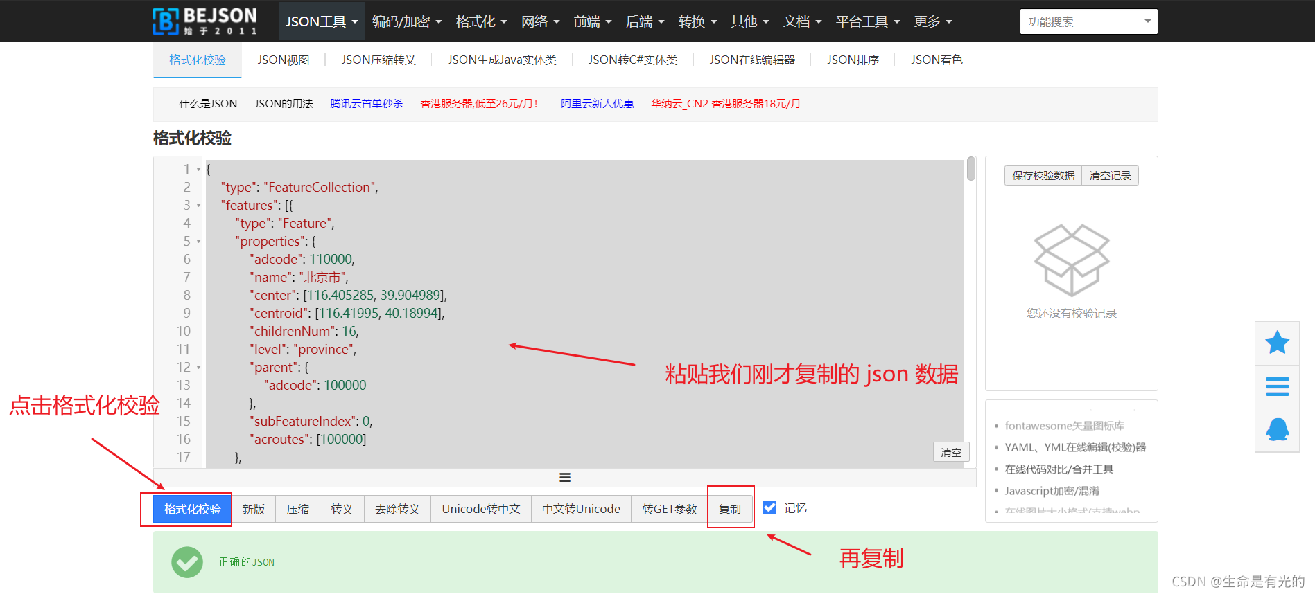Collapse the fold arrow on line 1

[x=198, y=169]
